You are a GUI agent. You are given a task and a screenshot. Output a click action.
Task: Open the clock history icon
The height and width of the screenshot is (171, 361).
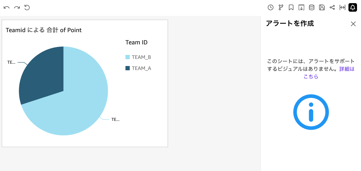coord(271,8)
